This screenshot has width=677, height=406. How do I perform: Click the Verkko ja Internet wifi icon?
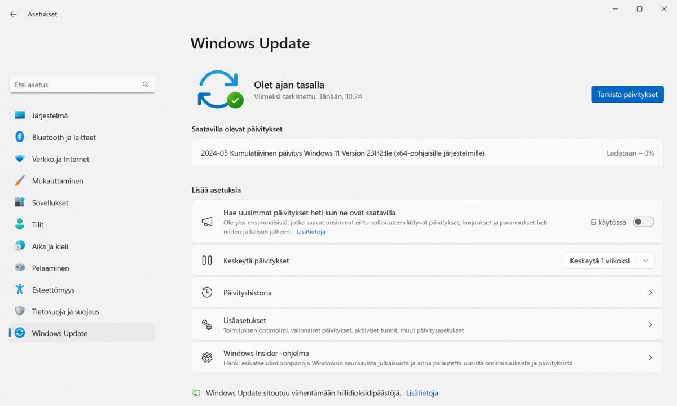pyautogui.click(x=20, y=159)
